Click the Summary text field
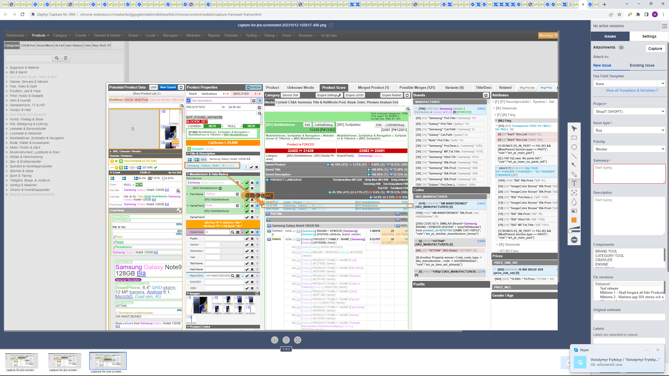This screenshot has width=669, height=376. 629,174
